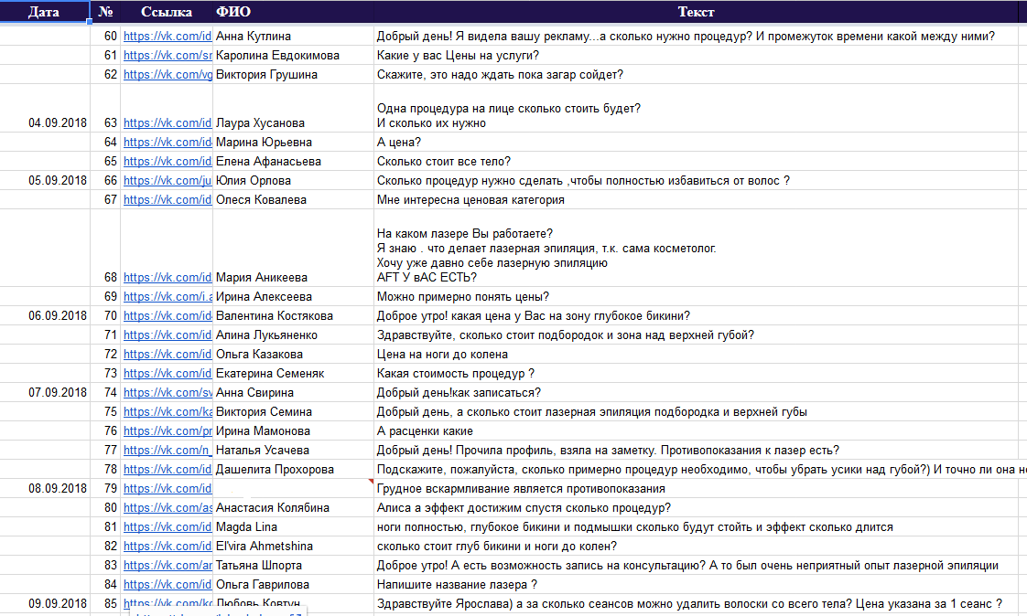The image size is (1027, 616).
Task: Open Анна Свирина's vk.com link
Action: click(167, 392)
